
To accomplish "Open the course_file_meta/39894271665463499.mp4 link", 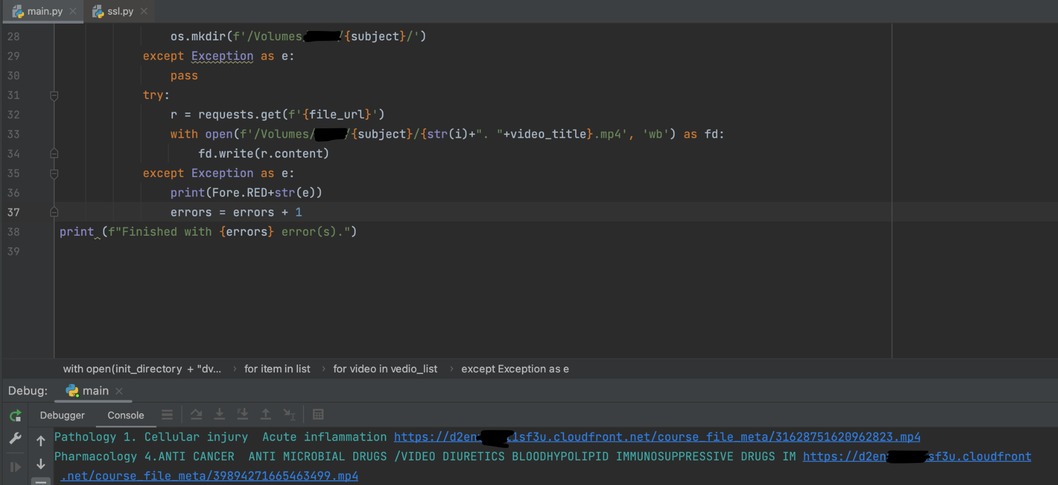I will tap(209, 476).
